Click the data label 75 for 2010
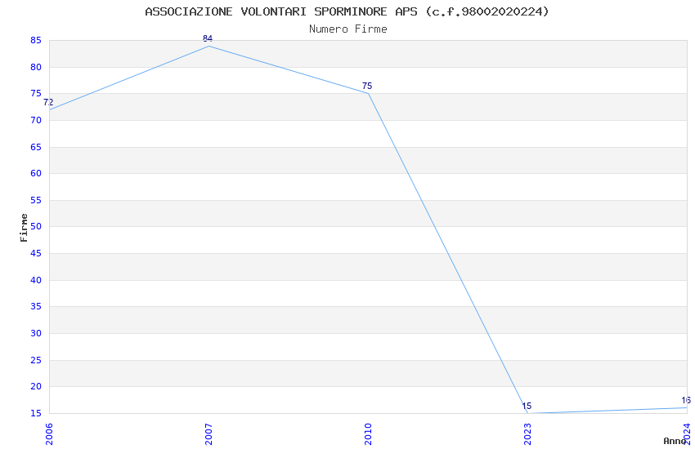 (x=367, y=86)
